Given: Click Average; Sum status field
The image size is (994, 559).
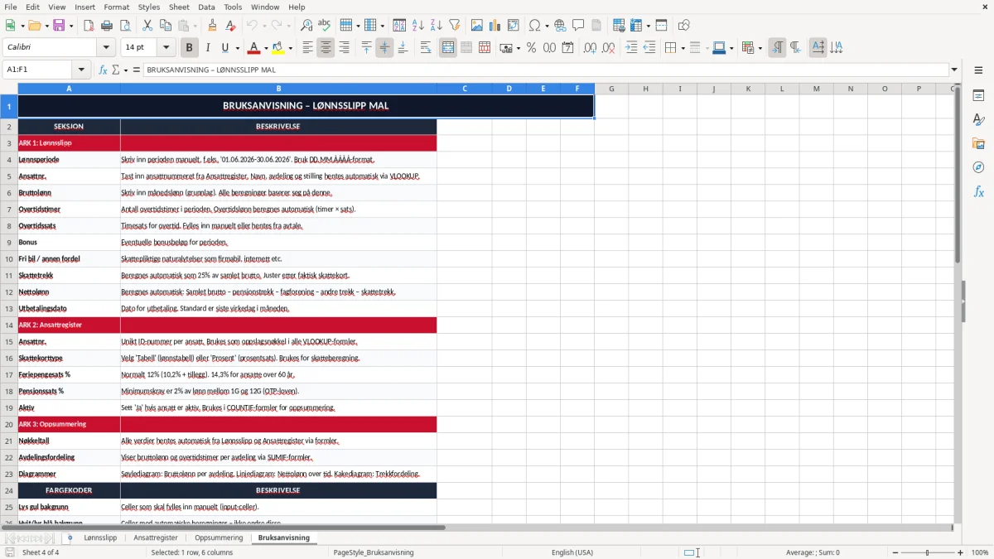Looking at the screenshot, I should [813, 552].
